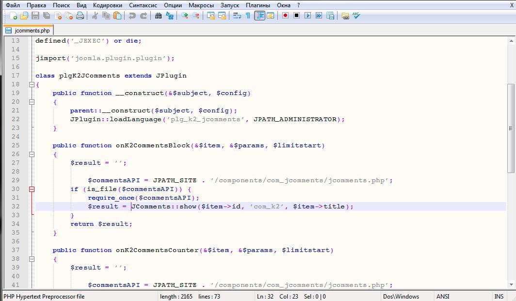Open the Правка menu

tap(36, 5)
